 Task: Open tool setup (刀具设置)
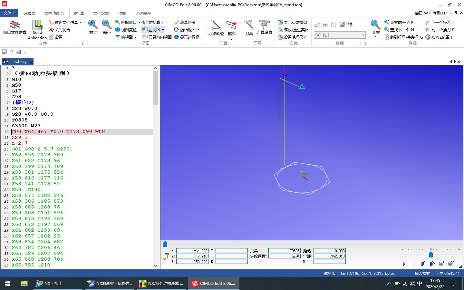coord(265,27)
